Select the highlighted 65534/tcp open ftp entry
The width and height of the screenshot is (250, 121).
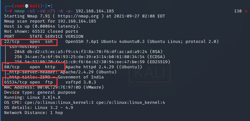[30, 82]
